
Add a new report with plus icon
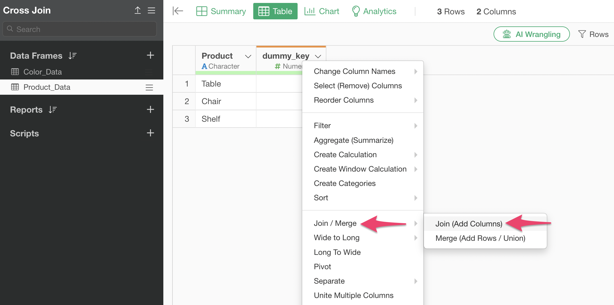[x=150, y=109]
